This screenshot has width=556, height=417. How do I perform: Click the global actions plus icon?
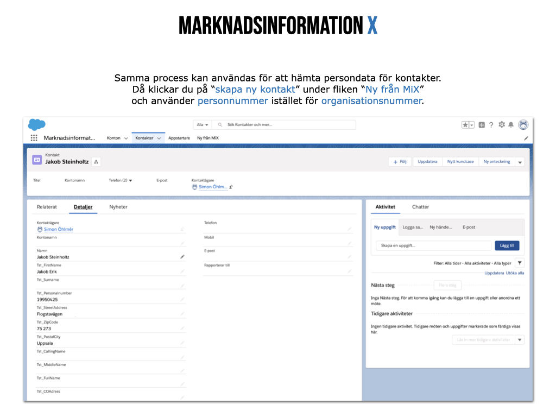[482, 125]
